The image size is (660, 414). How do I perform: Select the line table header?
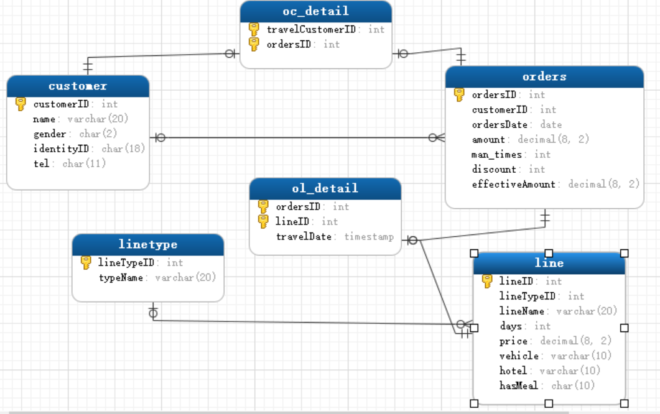549,264
